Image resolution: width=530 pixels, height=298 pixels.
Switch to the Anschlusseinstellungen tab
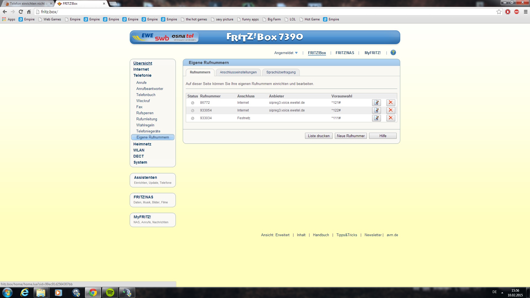(x=238, y=72)
